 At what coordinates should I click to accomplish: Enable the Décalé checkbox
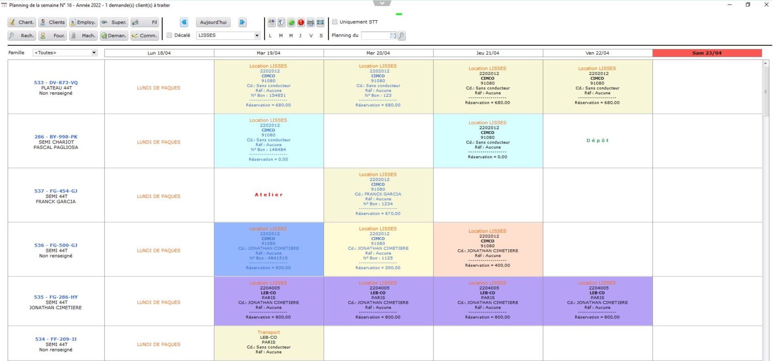[x=170, y=35]
